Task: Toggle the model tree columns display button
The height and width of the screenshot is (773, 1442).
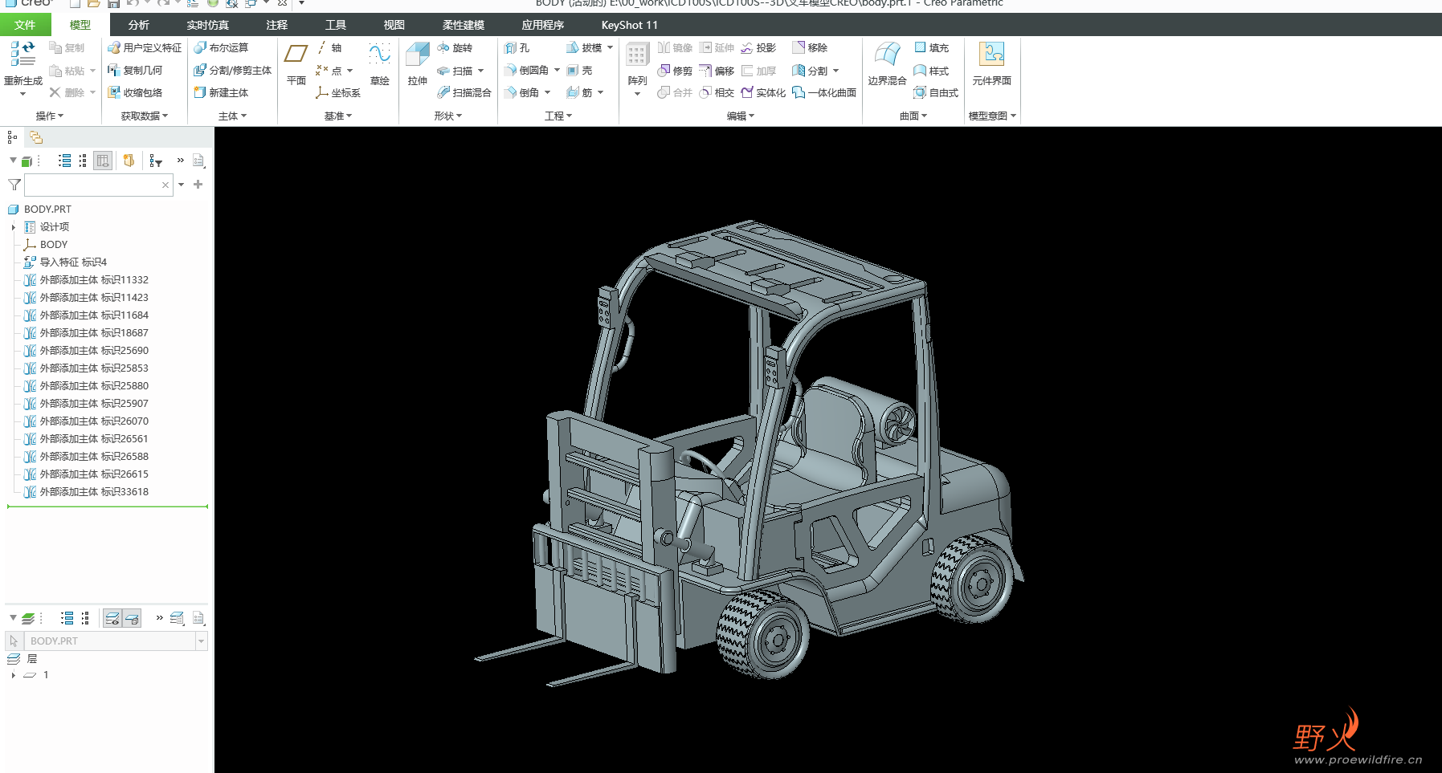Action: [103, 161]
